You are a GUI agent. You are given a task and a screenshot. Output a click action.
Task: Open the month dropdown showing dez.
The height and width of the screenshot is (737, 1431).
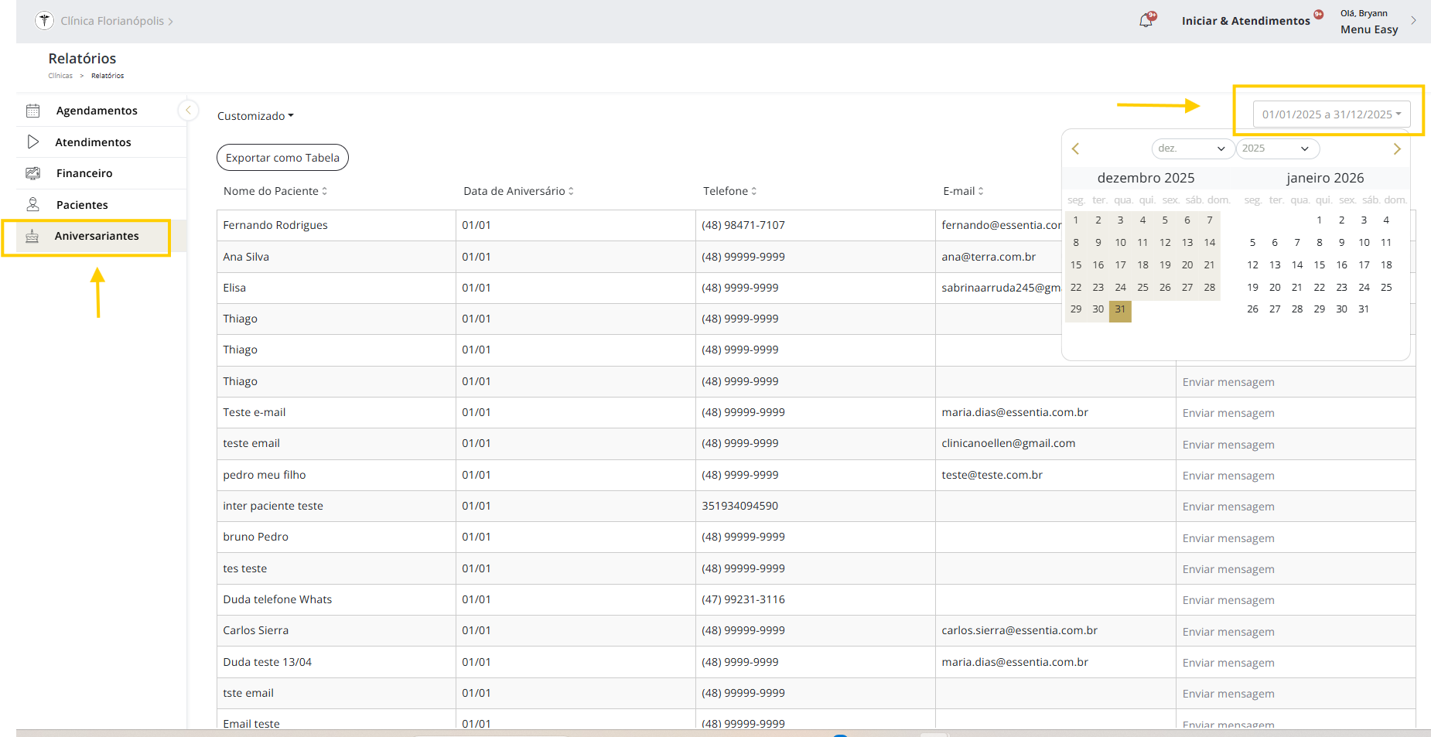[x=1191, y=148]
